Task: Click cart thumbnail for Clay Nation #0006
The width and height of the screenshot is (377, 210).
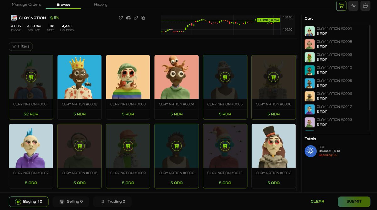Action: tap(310, 96)
